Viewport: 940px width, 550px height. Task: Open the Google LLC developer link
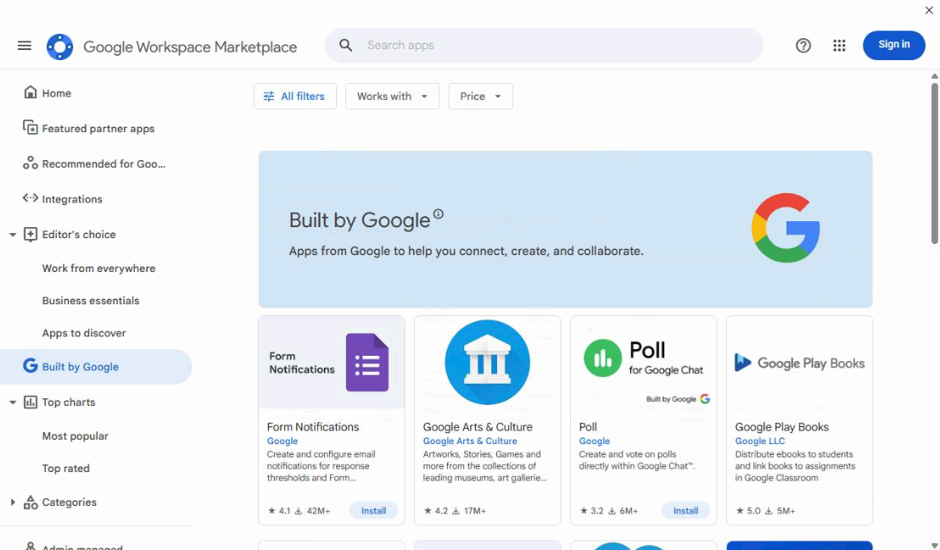tap(759, 441)
